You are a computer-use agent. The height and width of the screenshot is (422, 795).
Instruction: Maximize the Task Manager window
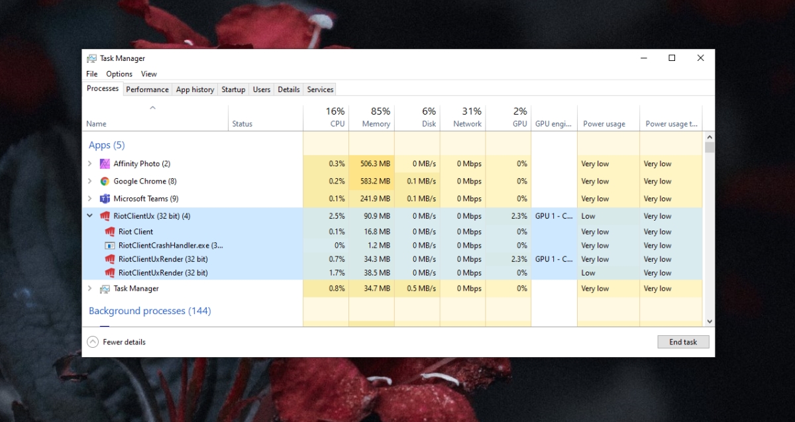[672, 58]
